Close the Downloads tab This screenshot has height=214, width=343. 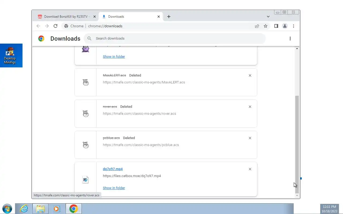coord(159,17)
